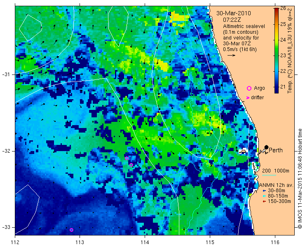The image size is (305, 247).
Task: Click the 'Altimetric sealevel' caption text
Action: click(x=244, y=26)
